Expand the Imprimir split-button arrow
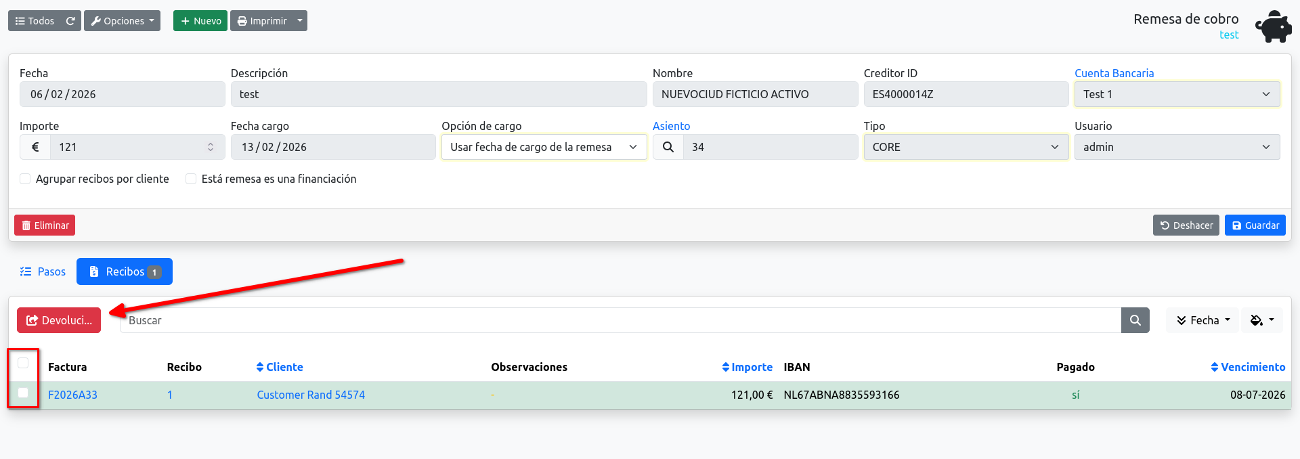Screen dimensions: 1300x459 point(300,21)
